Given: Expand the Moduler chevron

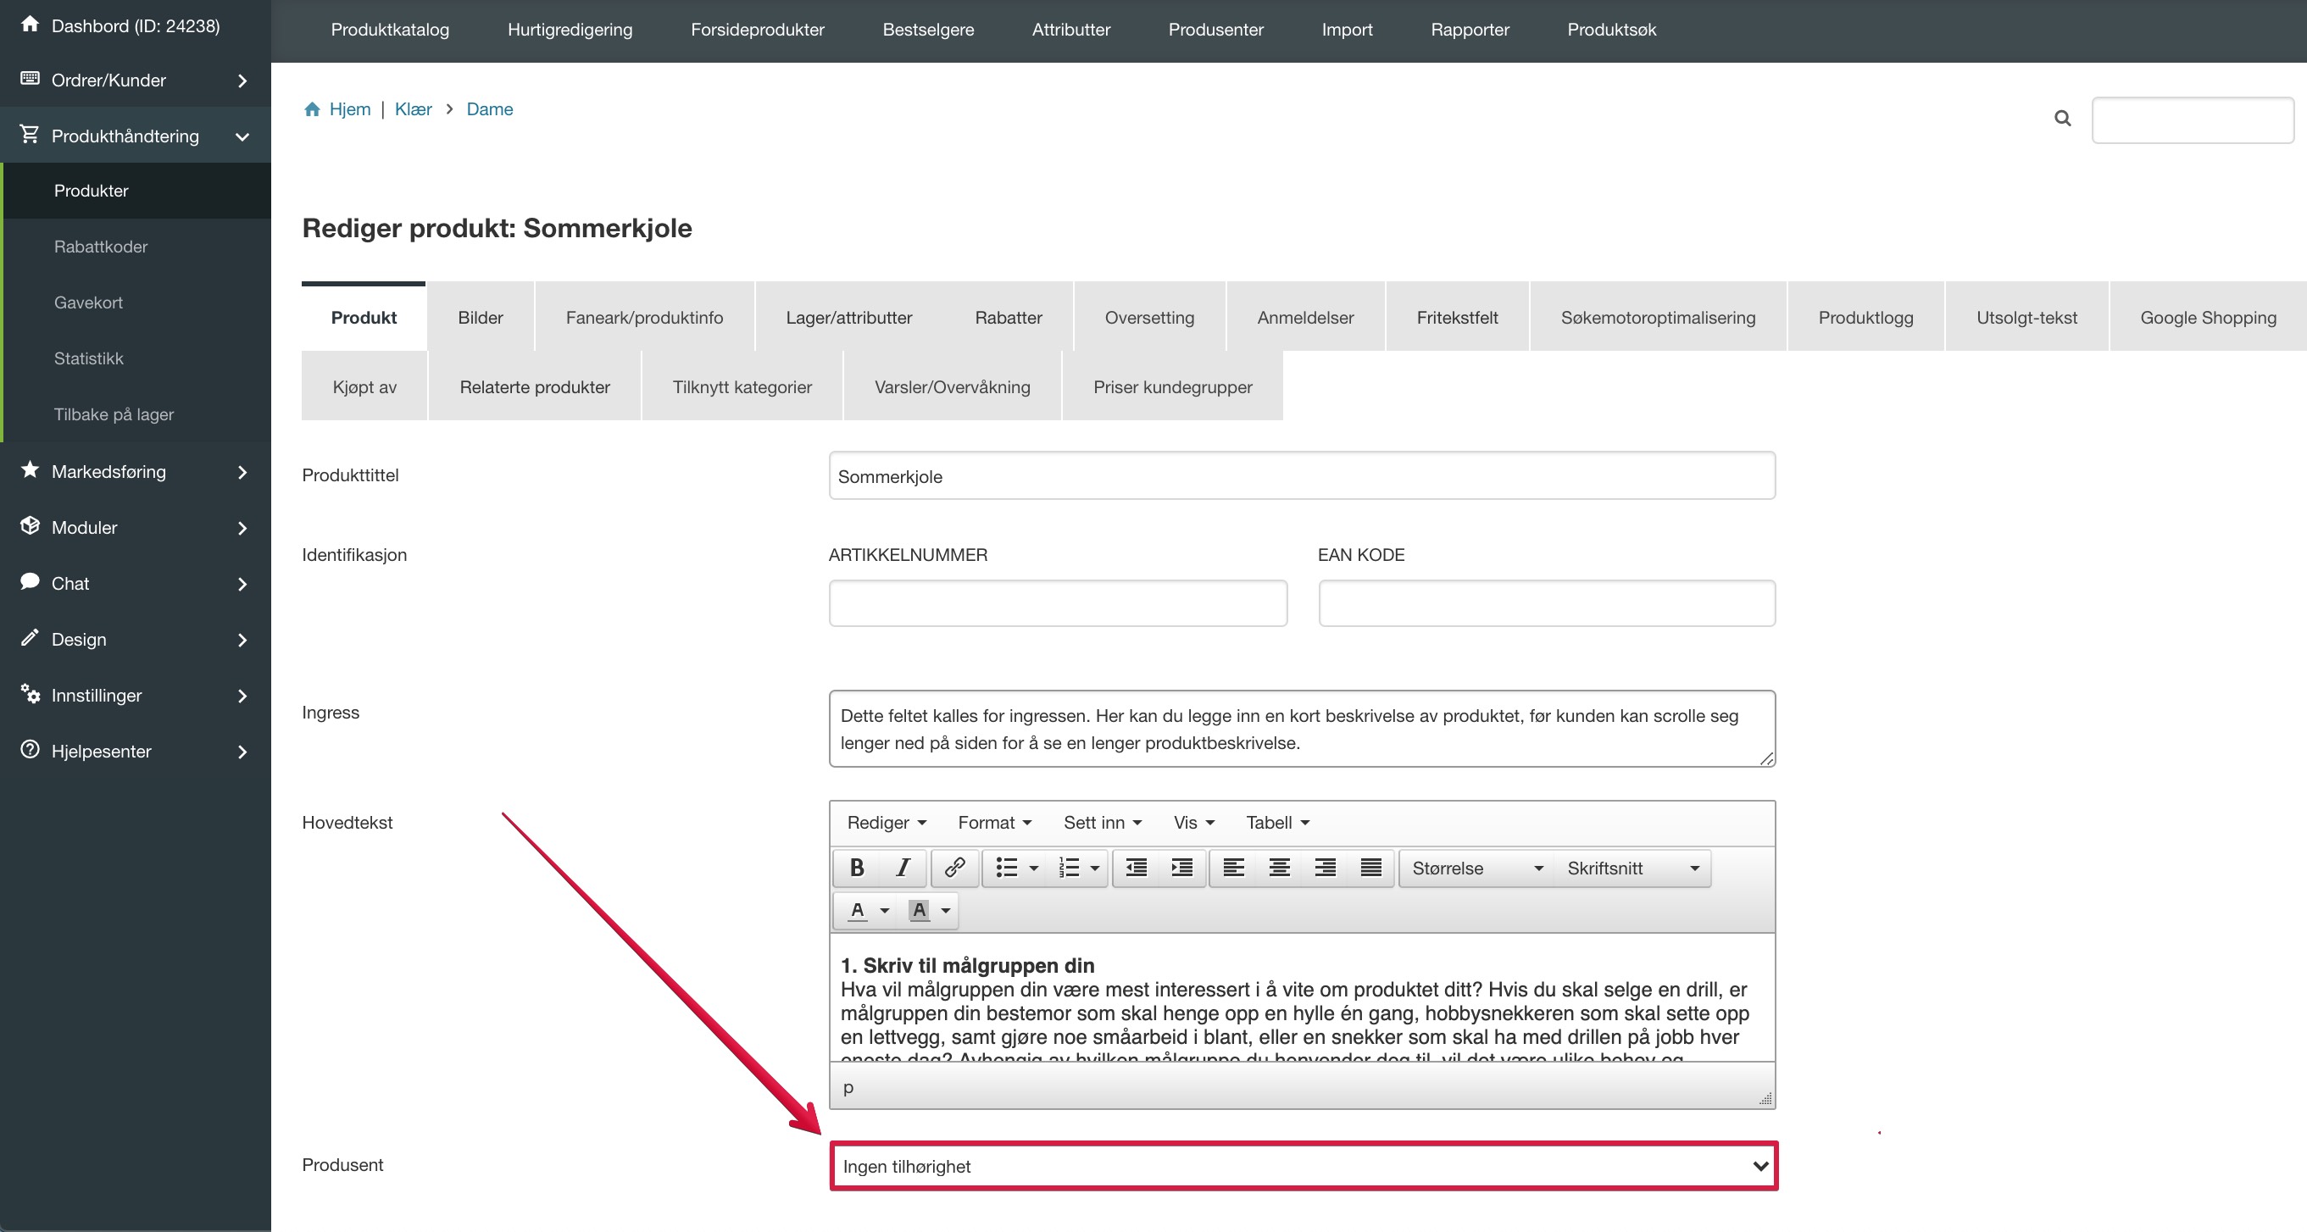Looking at the screenshot, I should [242, 528].
